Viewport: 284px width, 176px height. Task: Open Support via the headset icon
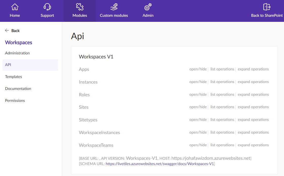(47, 7)
